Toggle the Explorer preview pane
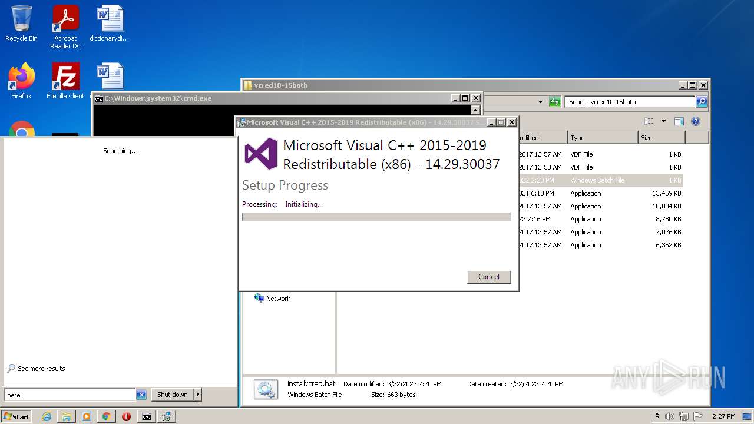This screenshot has width=754, height=424. tap(679, 121)
